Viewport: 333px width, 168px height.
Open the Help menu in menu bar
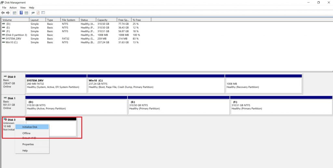32,8
